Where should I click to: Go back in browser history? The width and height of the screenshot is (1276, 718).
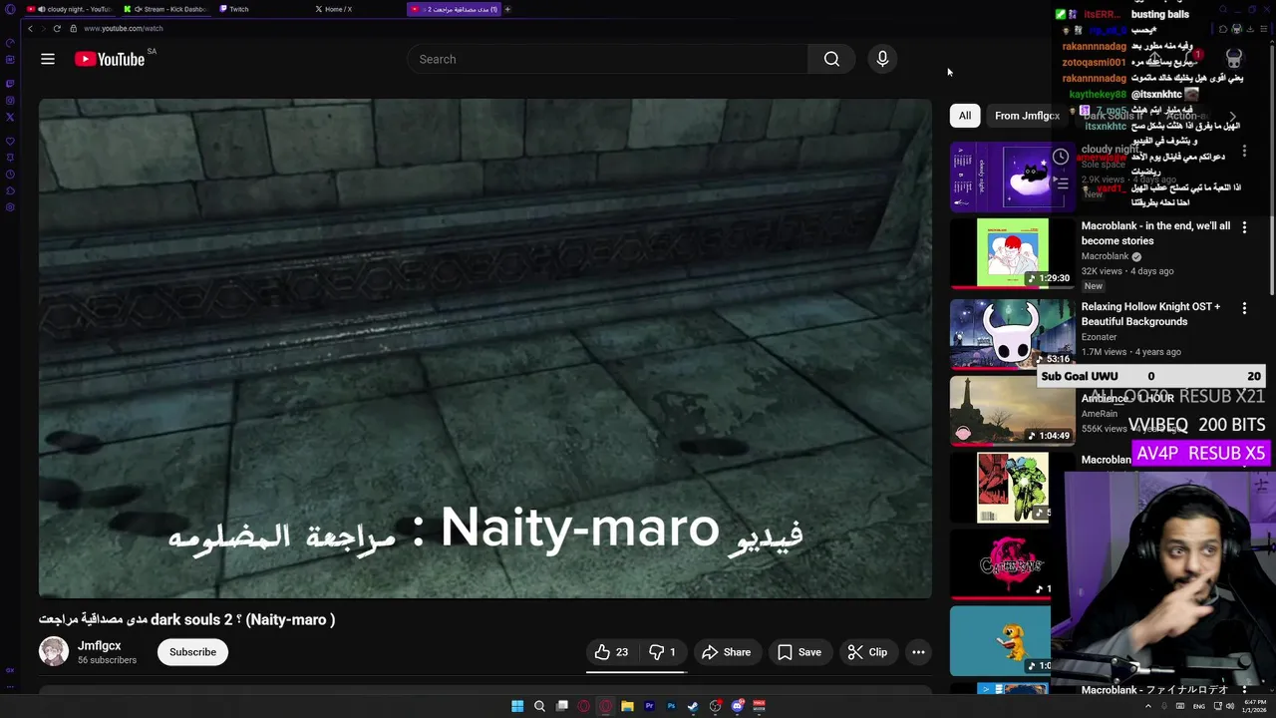click(30, 28)
